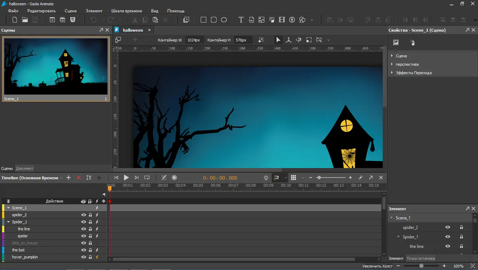Viewport: 478px width, 270px height.
Task: Click the Контейнер W width field
Action: (194, 40)
